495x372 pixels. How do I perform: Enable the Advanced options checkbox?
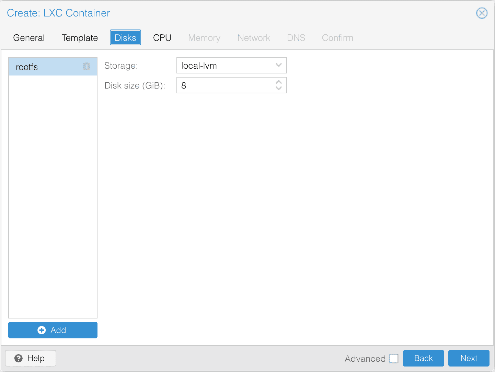pos(394,359)
